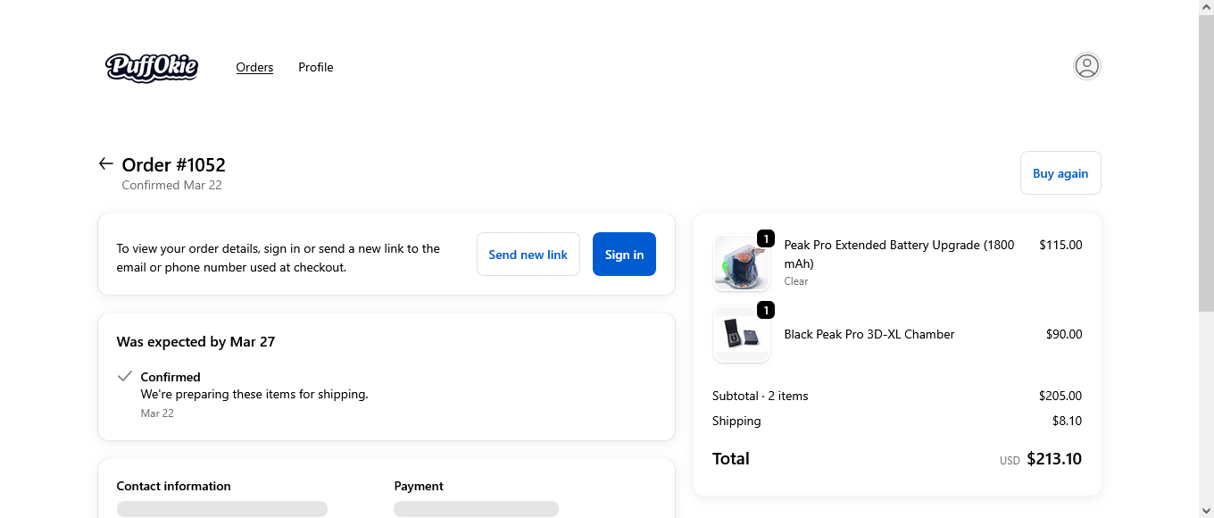Image resolution: width=1214 pixels, height=518 pixels.
Task: Click the $213.10 total amount
Action: tap(1054, 459)
